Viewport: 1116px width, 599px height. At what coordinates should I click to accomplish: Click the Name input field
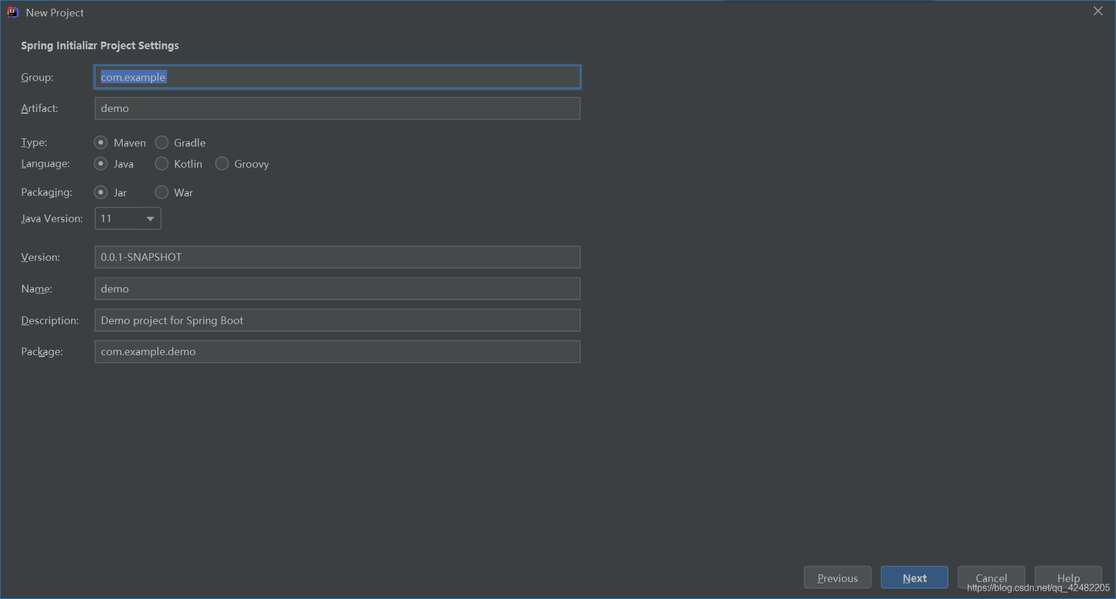click(x=338, y=289)
